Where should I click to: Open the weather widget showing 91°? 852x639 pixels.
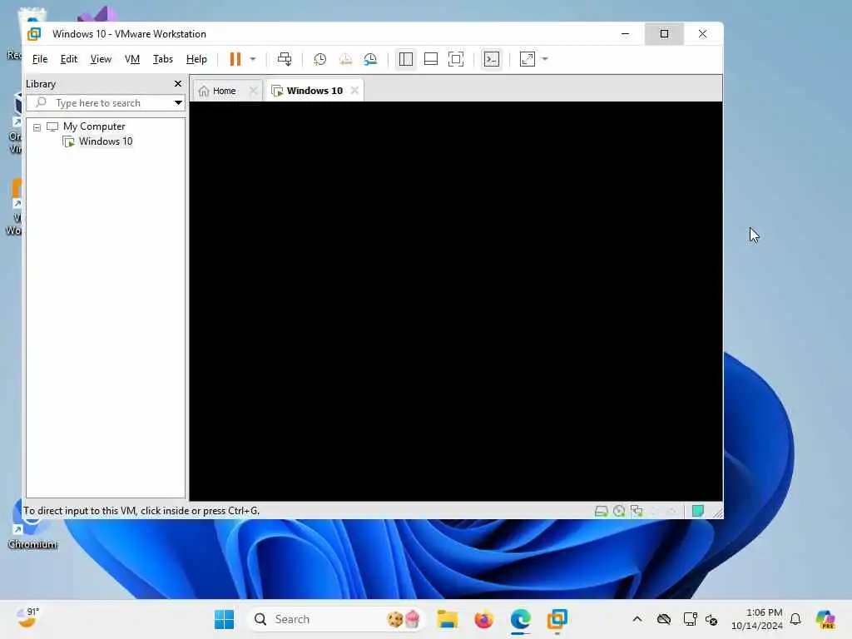[27, 618]
